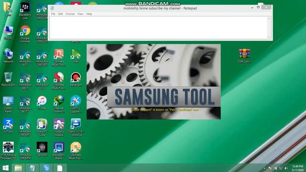
Task: Select the InfinityBox BEST shortcut
Action: 25,81
